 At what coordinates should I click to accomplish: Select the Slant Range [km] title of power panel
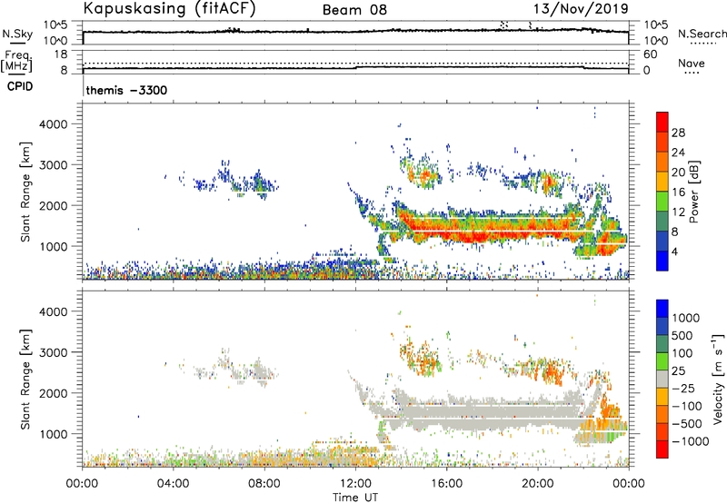[25, 192]
